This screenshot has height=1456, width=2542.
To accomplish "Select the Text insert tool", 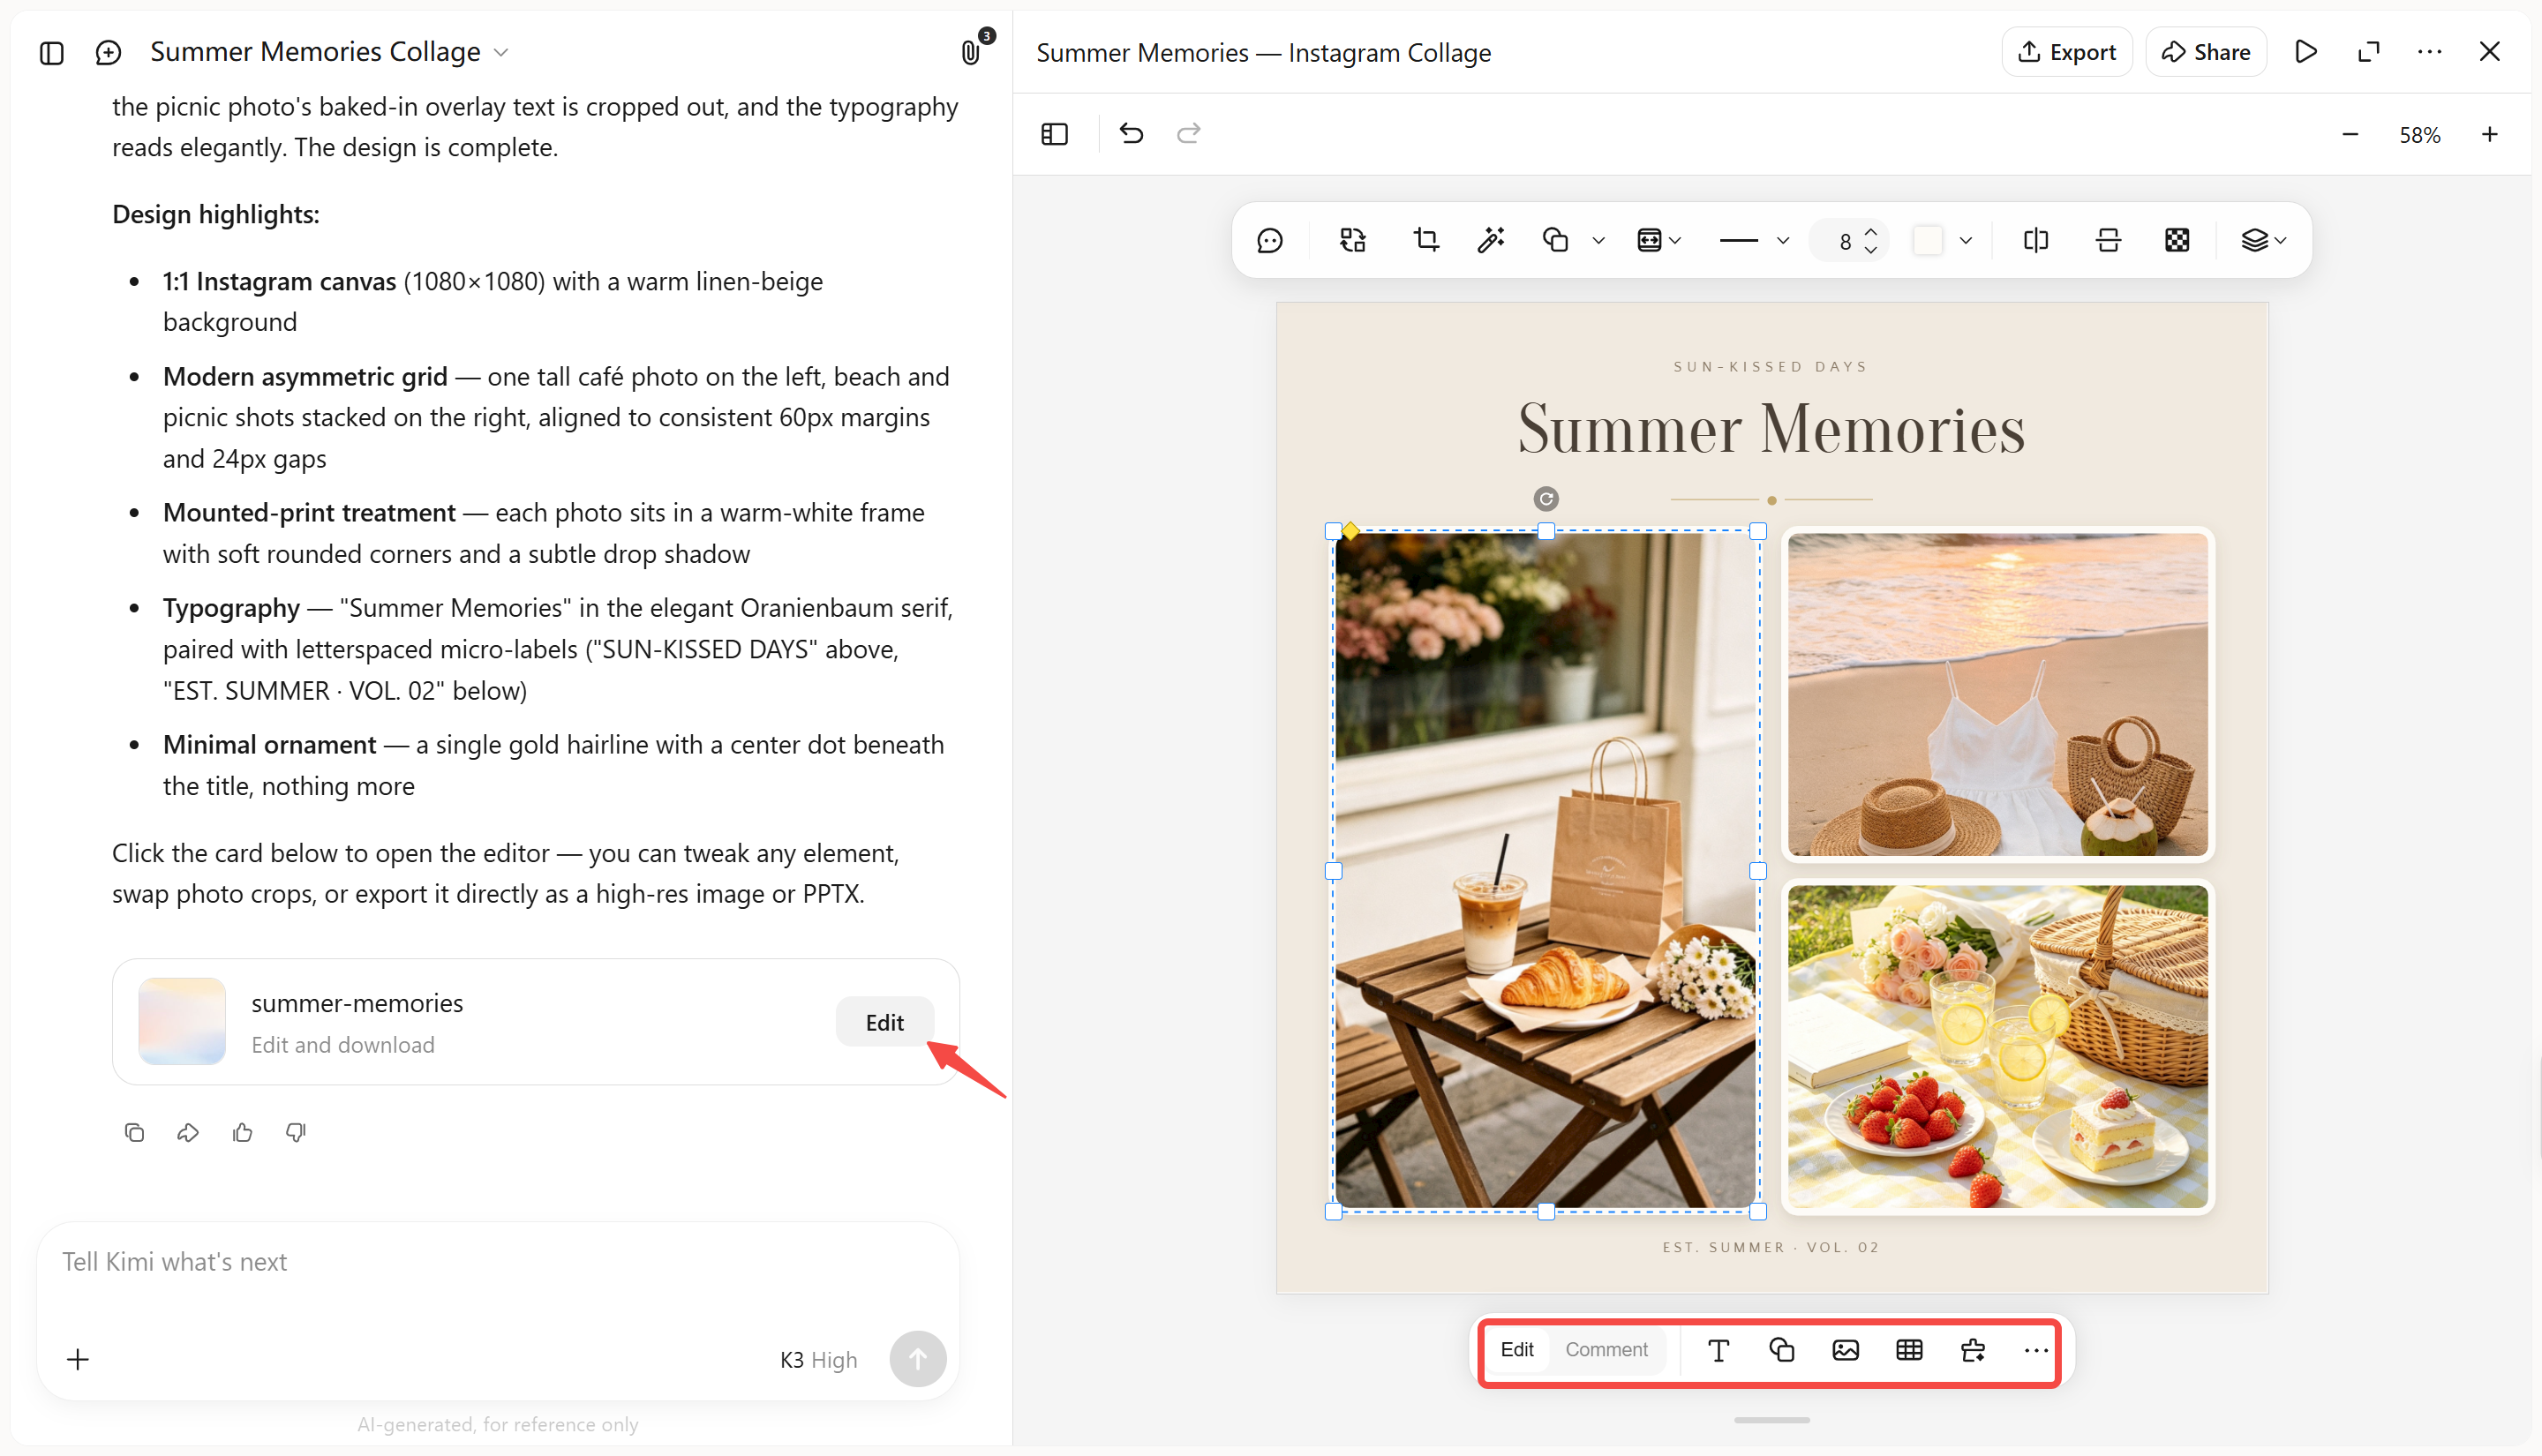I will [1718, 1350].
